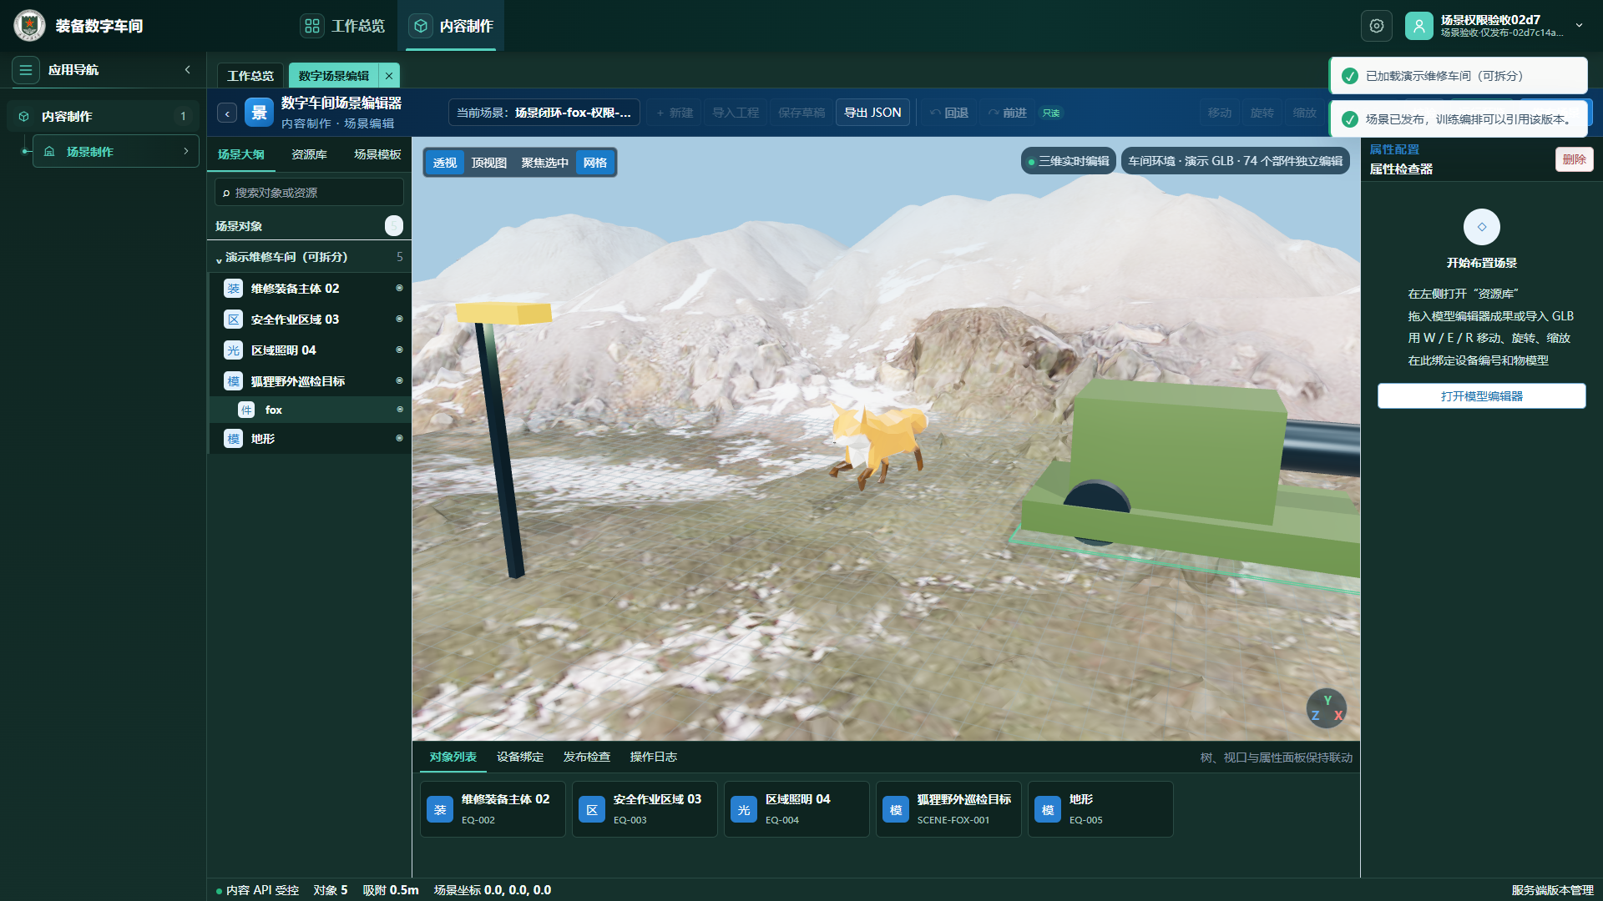Click the 聚焦选中 focus button
The width and height of the screenshot is (1603, 901).
click(x=545, y=163)
